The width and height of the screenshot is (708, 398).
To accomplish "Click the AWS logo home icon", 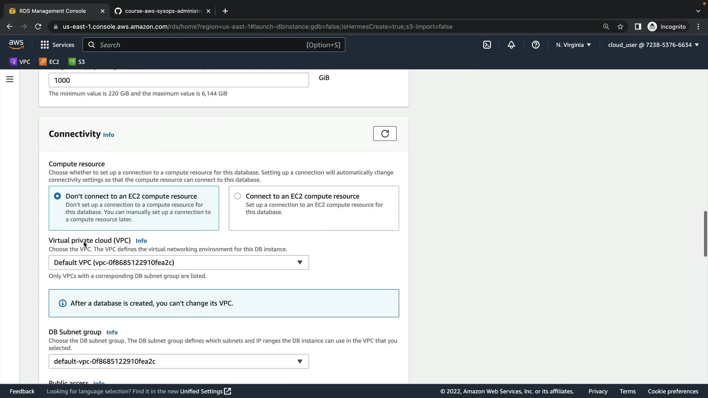I will point(16,44).
